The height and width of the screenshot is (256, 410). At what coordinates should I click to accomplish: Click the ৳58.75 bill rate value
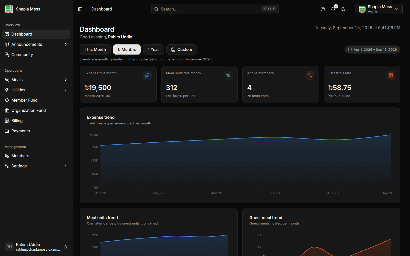(x=340, y=88)
